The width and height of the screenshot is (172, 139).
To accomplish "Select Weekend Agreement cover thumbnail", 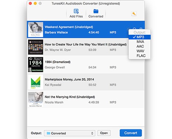I will (36, 30).
